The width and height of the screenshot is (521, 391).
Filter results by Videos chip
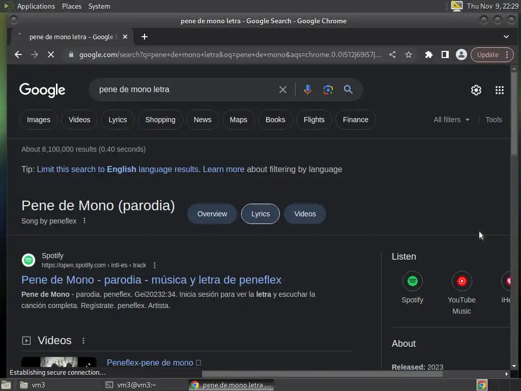pos(79,120)
